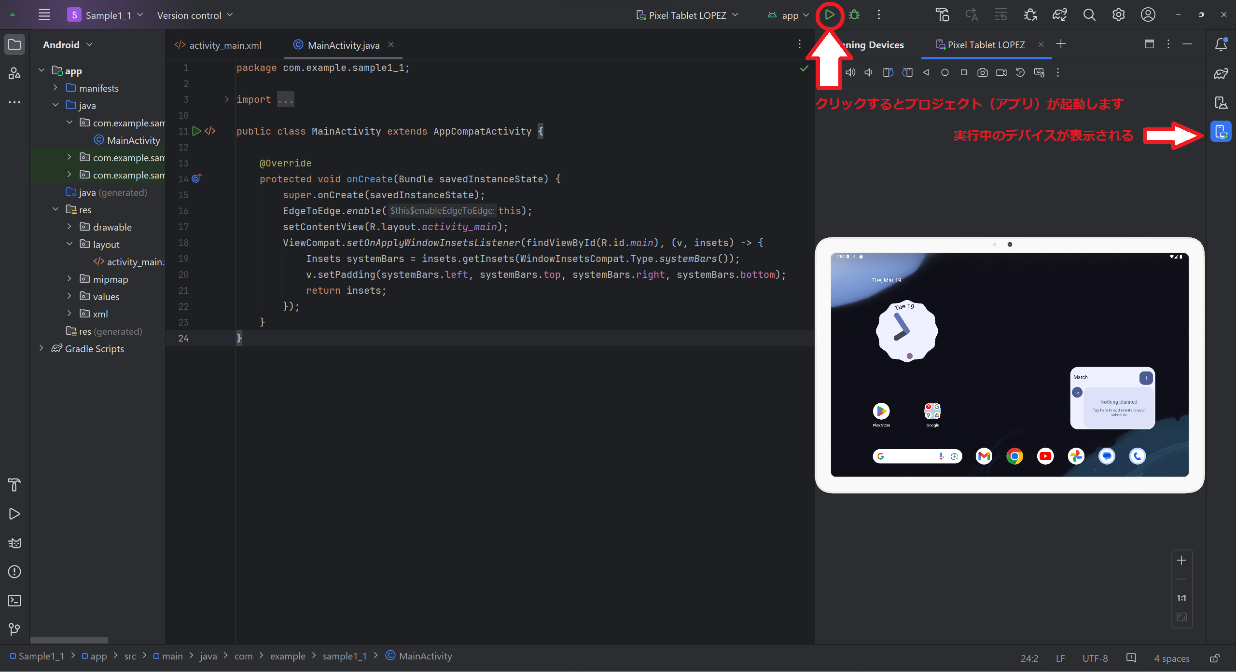Switch to activity_main.xml editor tab
Viewport: 1236px width, 672px height.
[218, 45]
